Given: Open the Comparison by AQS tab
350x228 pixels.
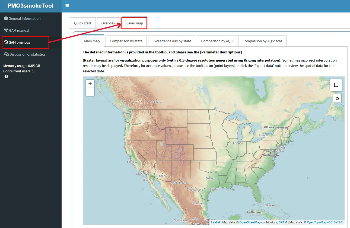Looking at the screenshot, I should [217, 41].
